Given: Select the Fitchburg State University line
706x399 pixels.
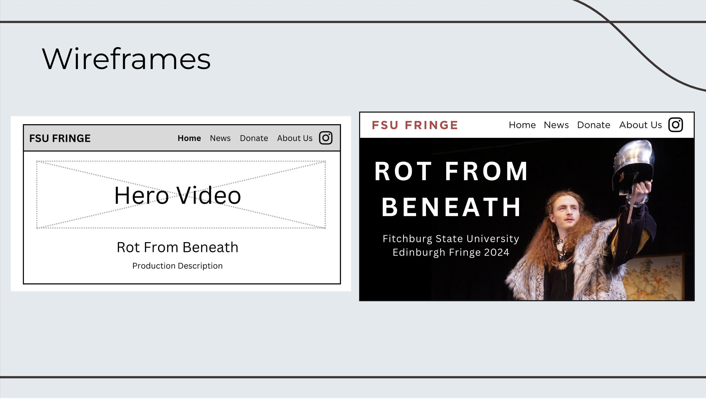Looking at the screenshot, I should coord(451,239).
